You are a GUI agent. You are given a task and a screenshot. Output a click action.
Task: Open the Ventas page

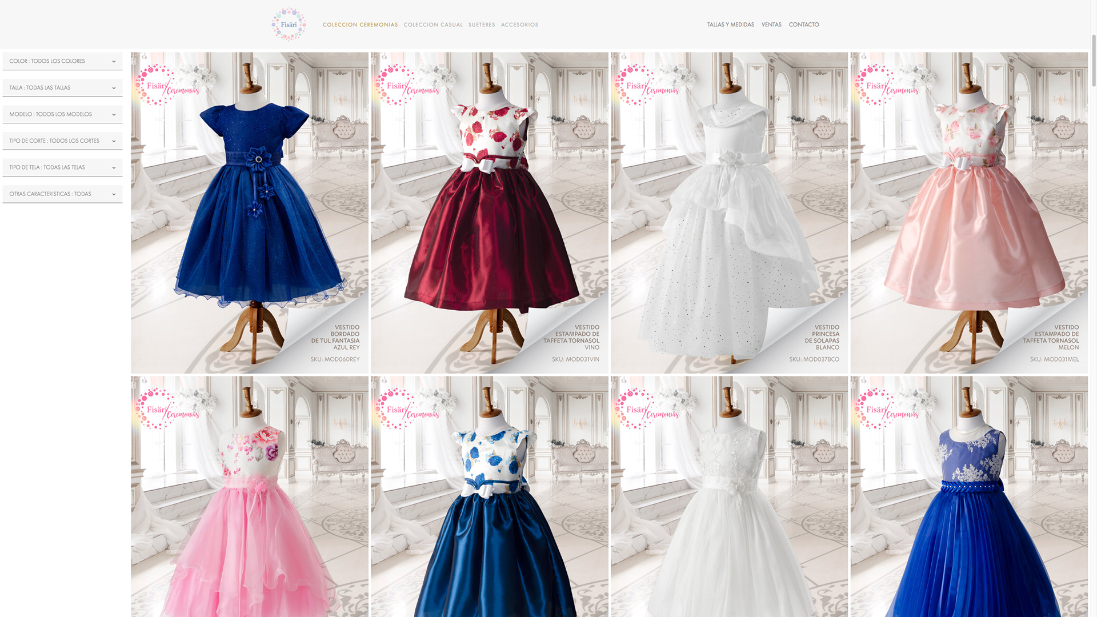(x=771, y=25)
